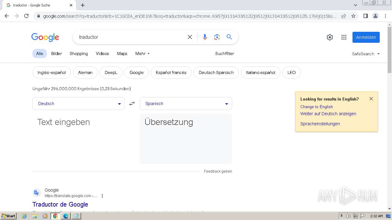This screenshot has width=392, height=220.
Task: Switch to the Shopping tab
Action: coord(79,53)
